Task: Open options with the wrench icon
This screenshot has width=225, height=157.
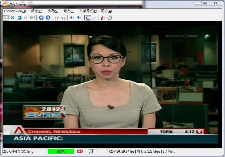Action: pos(94,18)
